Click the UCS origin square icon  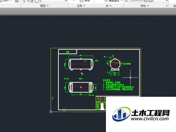click(51, 112)
